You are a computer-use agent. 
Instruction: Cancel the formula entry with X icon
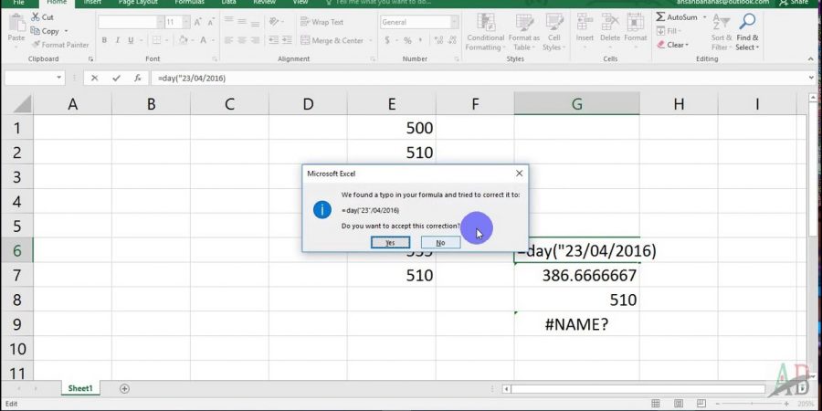click(94, 79)
